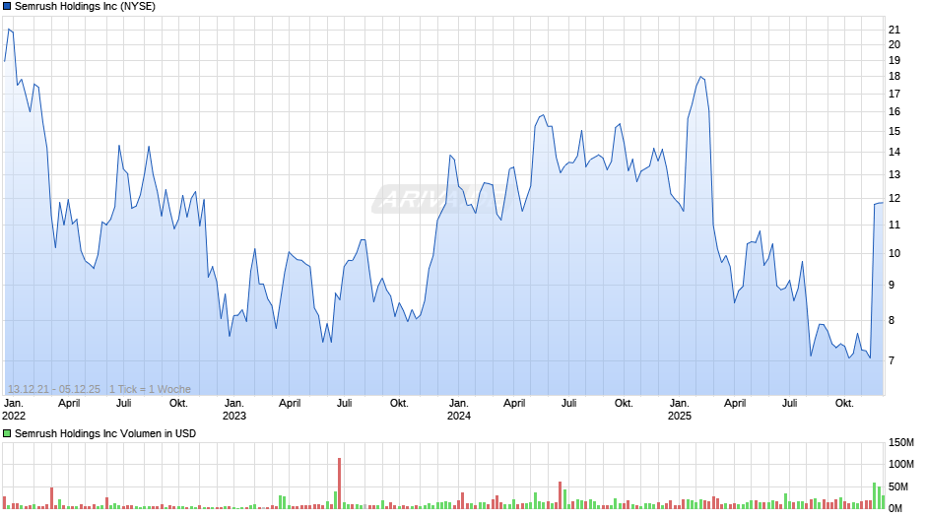This screenshot has height=518, width=926.
Task: Click the tallest red volume bar in 2023
Action: [340, 484]
